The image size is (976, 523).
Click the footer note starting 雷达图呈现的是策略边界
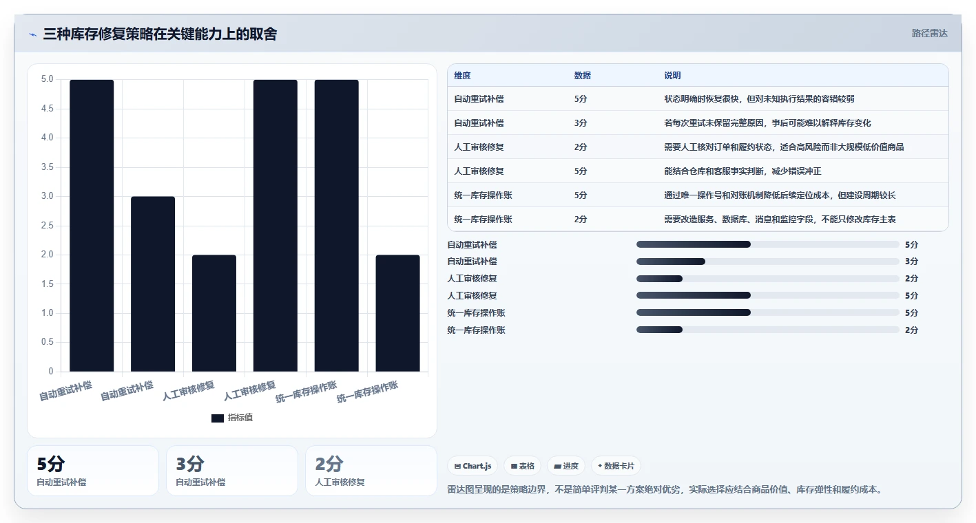(665, 490)
